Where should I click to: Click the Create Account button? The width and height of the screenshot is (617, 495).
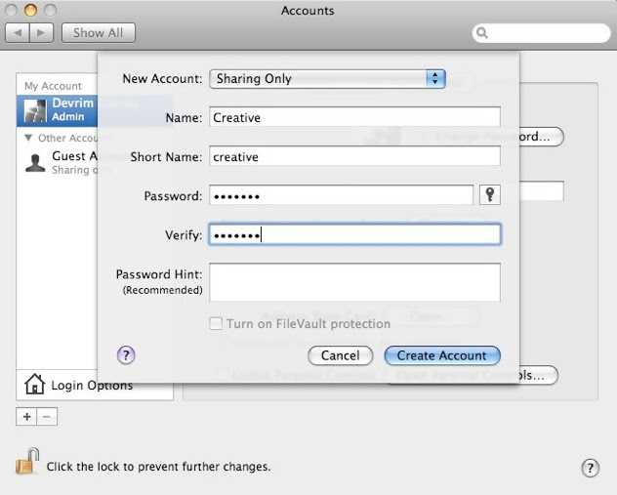(x=442, y=355)
